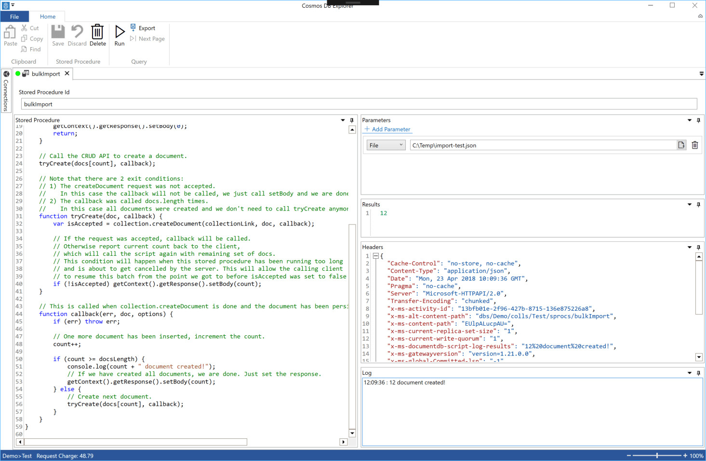Pin the Headers panel
This screenshot has width=706, height=461.
(x=698, y=247)
